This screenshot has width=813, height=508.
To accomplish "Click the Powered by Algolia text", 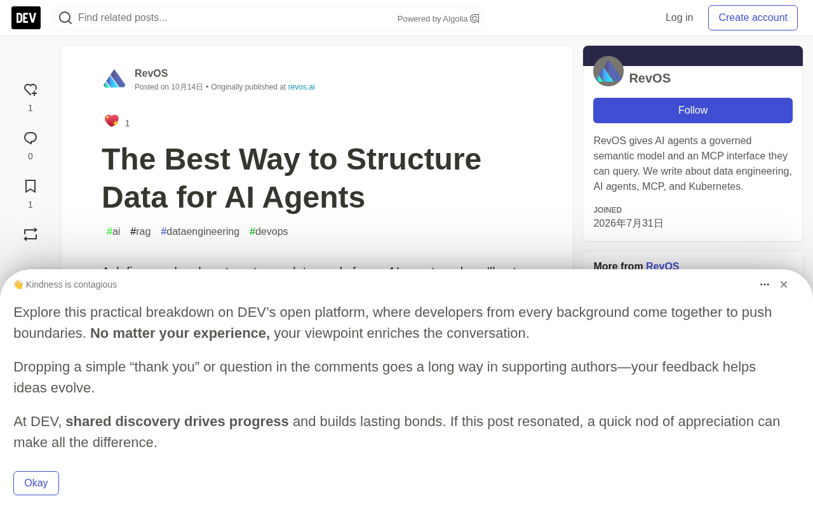I will click(433, 19).
